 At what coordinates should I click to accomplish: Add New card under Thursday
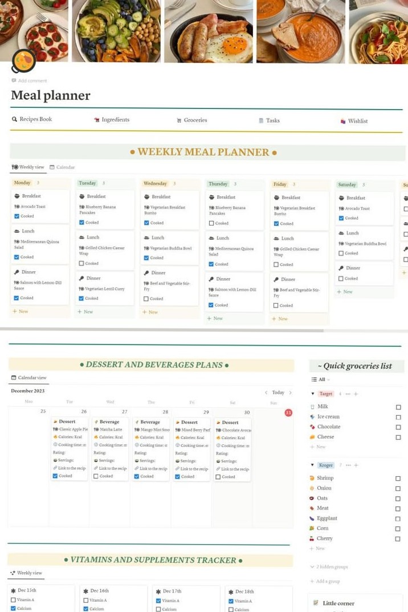tap(215, 319)
